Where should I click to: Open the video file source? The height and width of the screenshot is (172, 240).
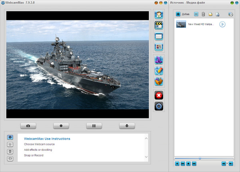[159, 26]
